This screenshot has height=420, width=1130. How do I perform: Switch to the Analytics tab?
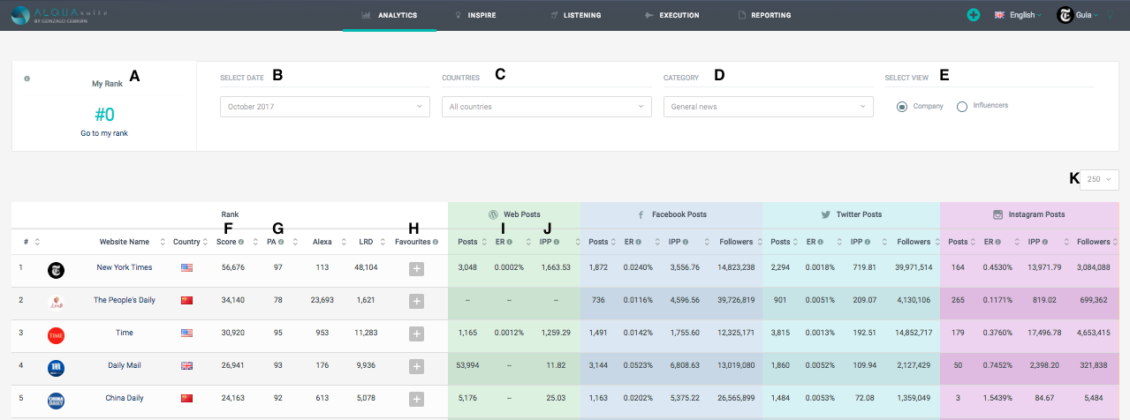tap(390, 15)
